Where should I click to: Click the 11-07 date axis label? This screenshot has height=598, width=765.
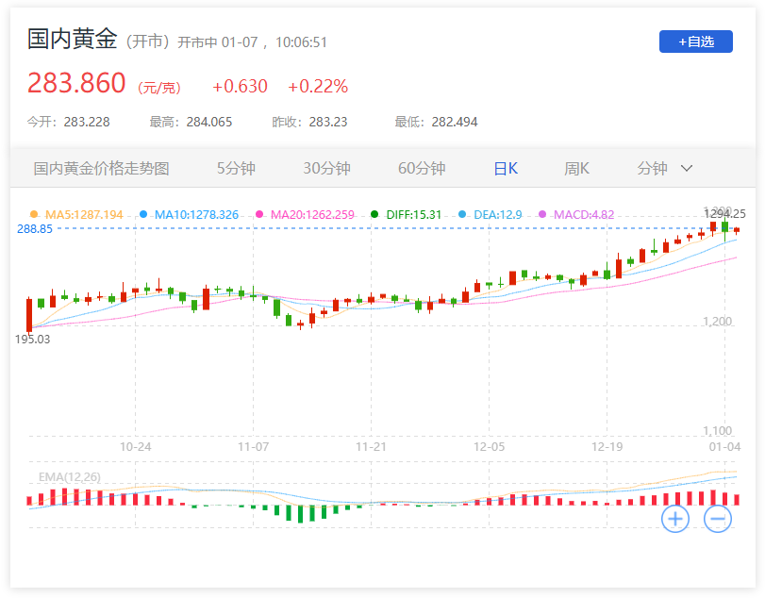coord(254,446)
